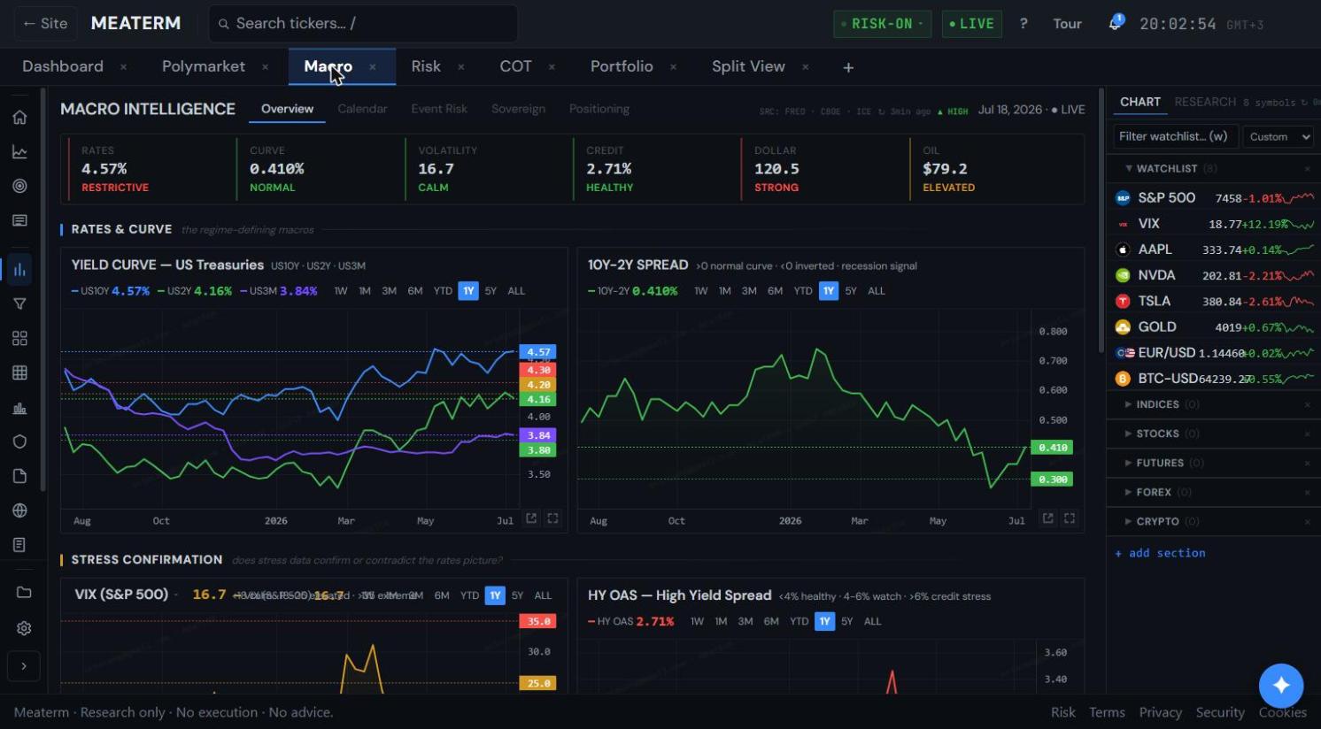Open the notifications bell icon
The image size is (1321, 729).
coord(1116,23)
